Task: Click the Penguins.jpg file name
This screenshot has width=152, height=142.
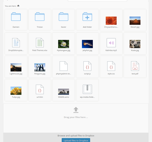Action: click(x=40, y=74)
